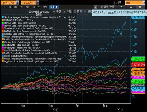Screen dimensions: 147x112
Task: Click Fidelity European High Yield swatch
Action: click(x=3, y=48)
